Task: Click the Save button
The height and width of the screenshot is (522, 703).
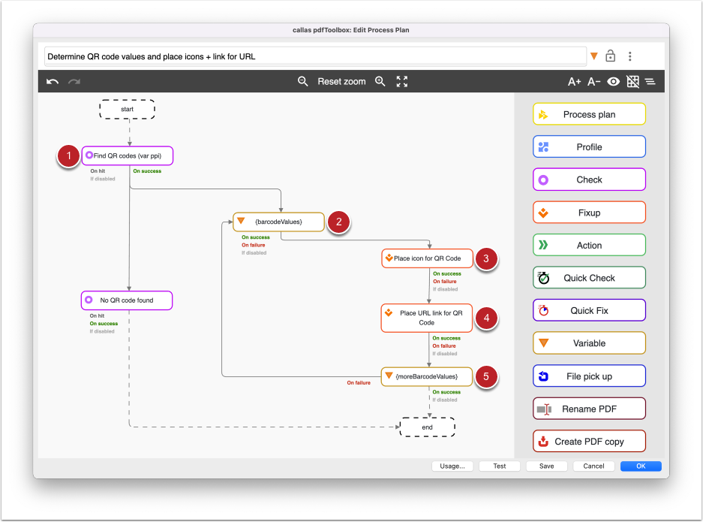Action: [x=546, y=466]
